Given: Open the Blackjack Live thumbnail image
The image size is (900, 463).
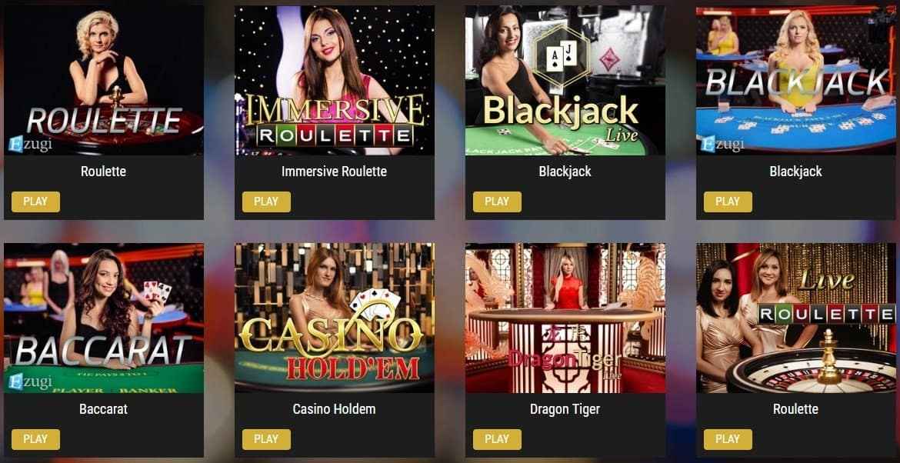Looking at the screenshot, I should coord(565,80).
